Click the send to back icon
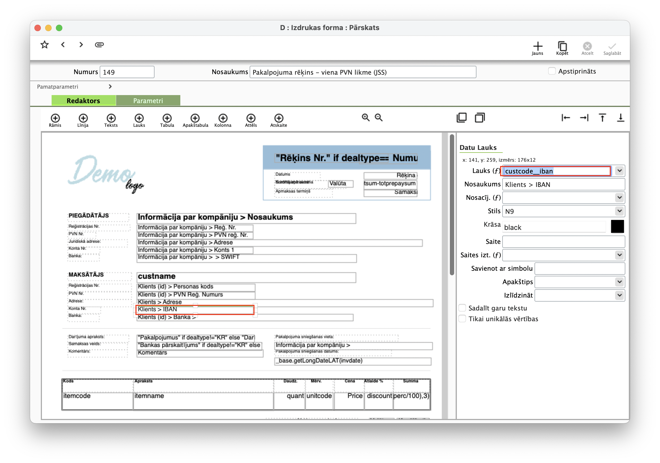The image size is (660, 463). [x=479, y=117]
